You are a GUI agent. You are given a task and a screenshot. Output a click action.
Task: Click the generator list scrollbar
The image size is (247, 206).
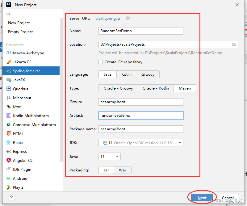click(x=61, y=90)
